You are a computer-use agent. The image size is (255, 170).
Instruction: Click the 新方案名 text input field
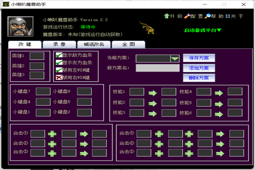coord(157,68)
